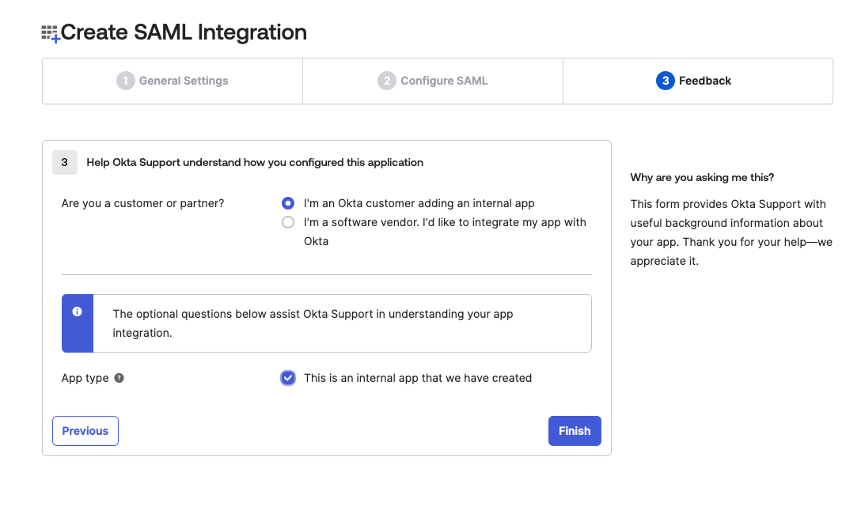Click the step 2 number circle
861x506 pixels.
coord(386,81)
